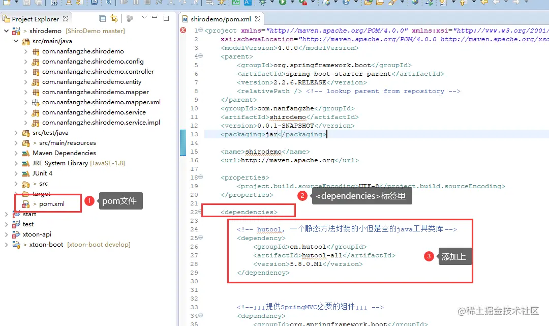Expand the Maven Dependencies node

(16, 153)
